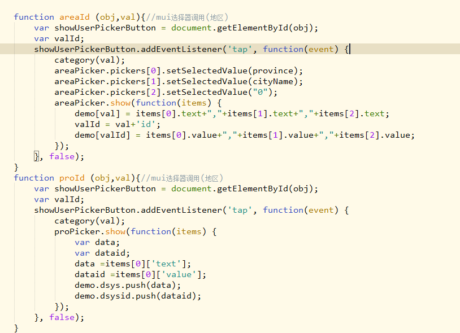The image size is (460, 333).
Task: Click the line "valId = val+'id';"
Action: tap(118, 124)
